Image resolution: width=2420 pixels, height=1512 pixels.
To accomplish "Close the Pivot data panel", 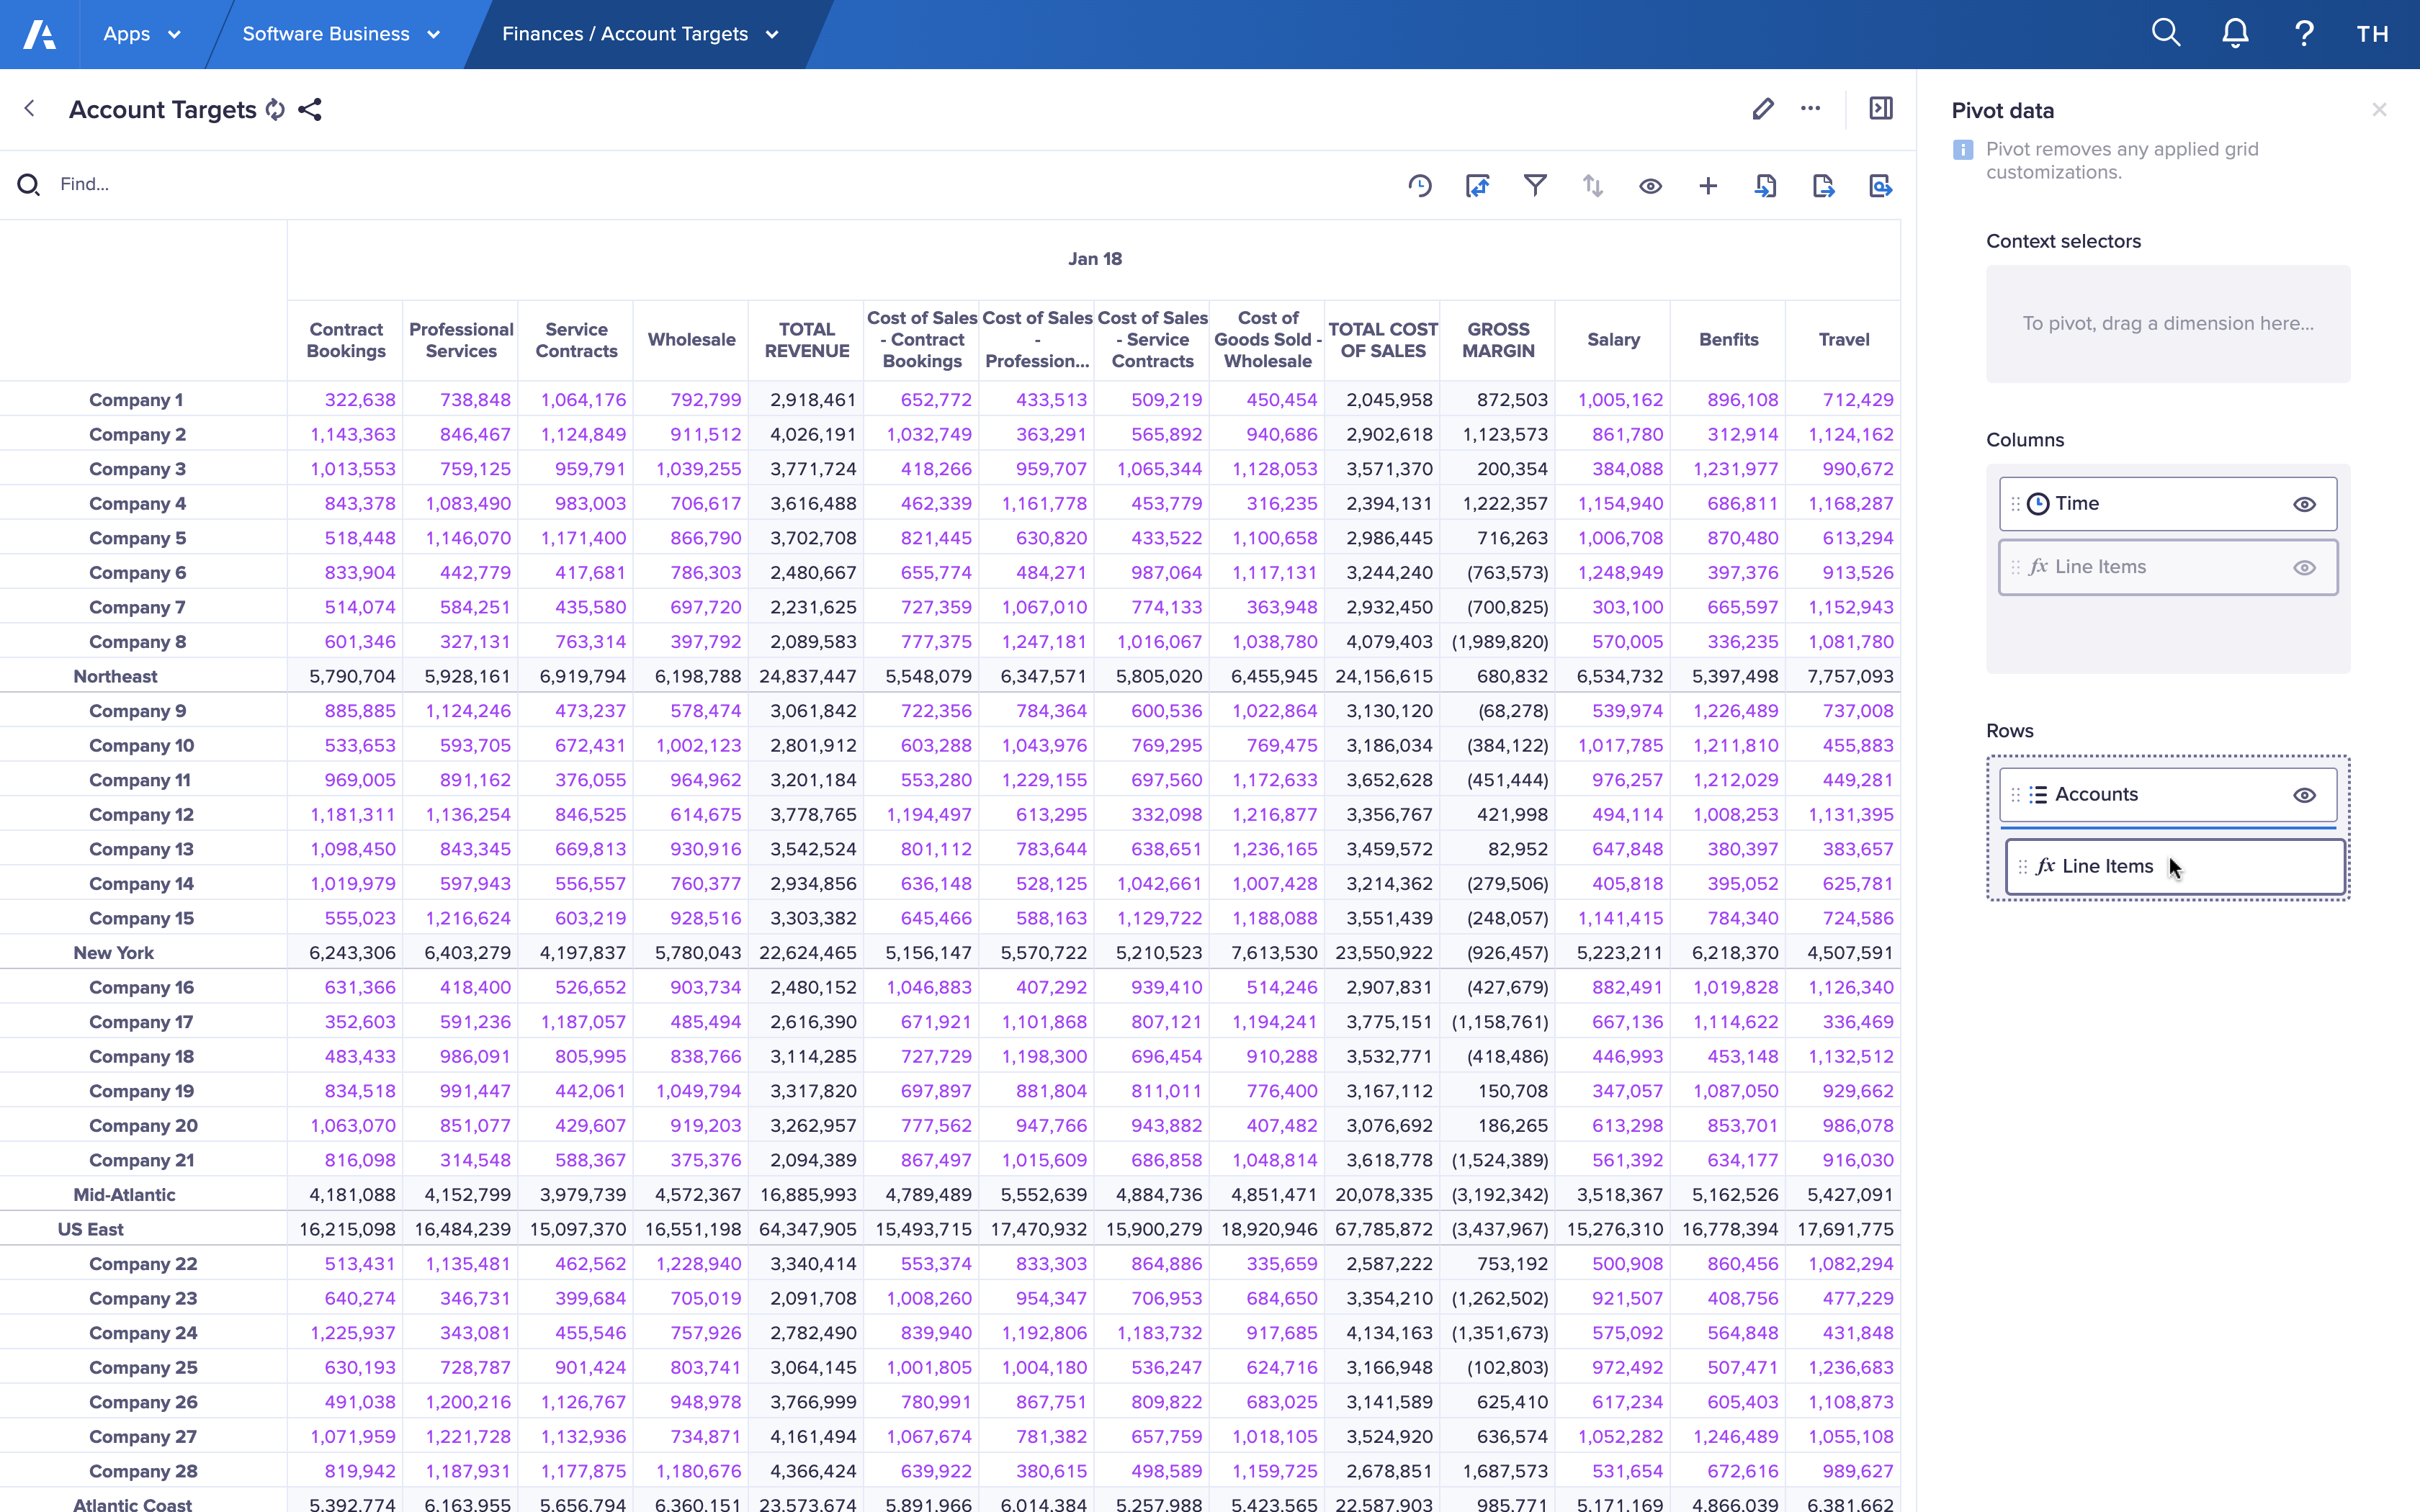I will tap(2379, 109).
